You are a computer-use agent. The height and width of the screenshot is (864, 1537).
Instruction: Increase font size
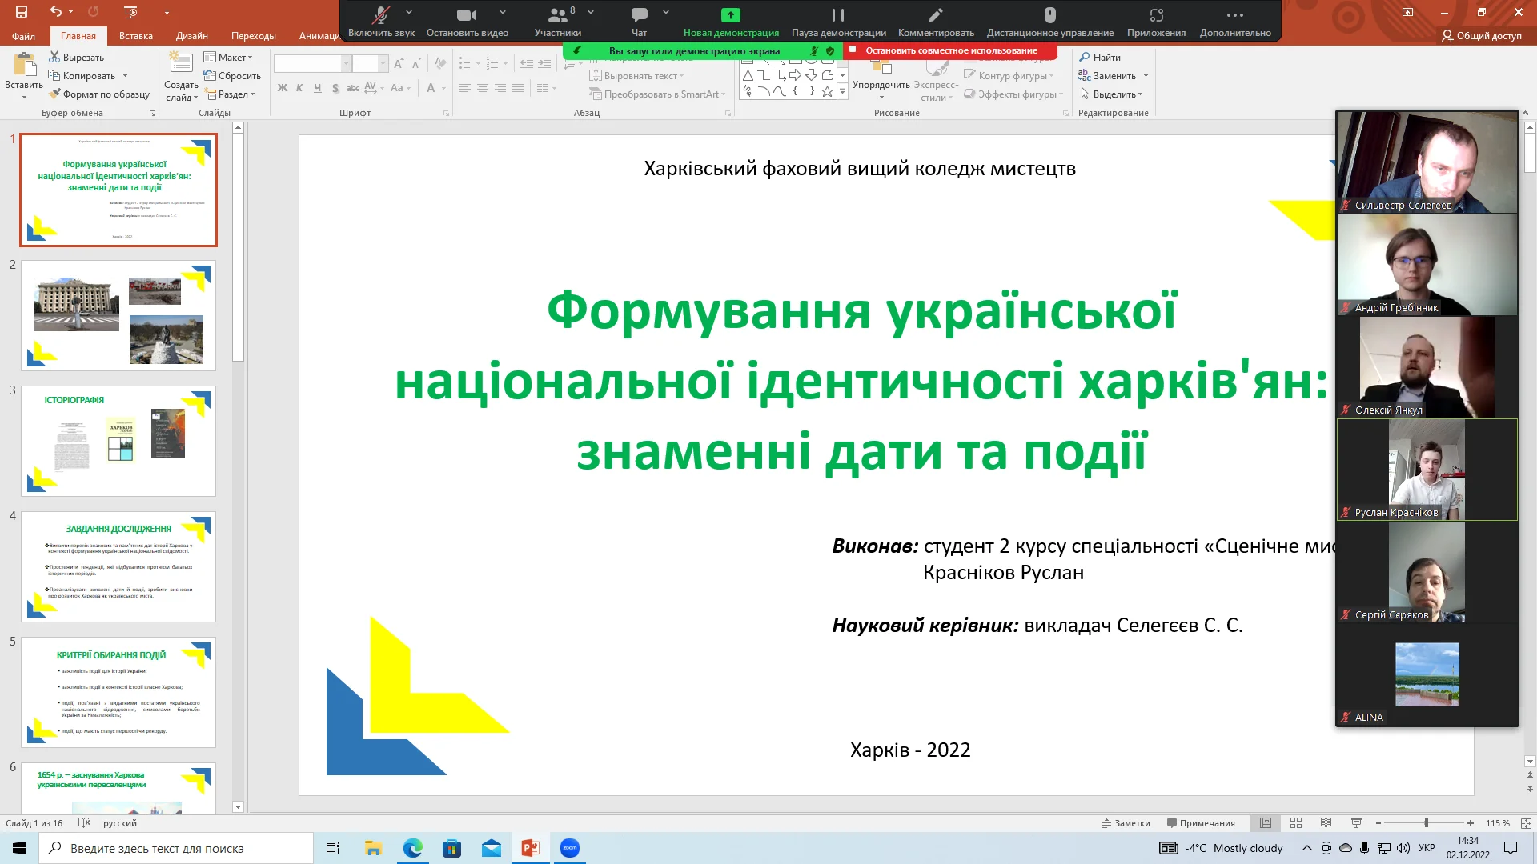tap(399, 63)
